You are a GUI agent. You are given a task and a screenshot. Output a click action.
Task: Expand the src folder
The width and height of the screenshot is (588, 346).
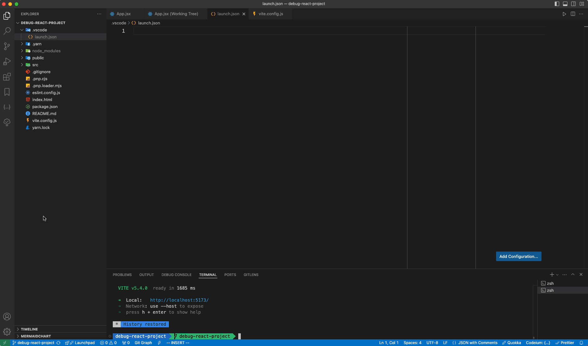22,65
